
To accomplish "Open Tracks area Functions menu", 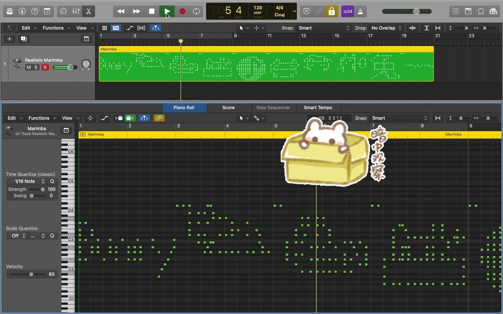I will [x=56, y=28].
